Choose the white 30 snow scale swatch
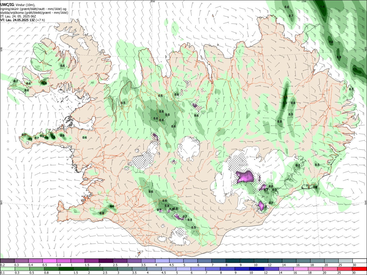367x275 pixels. [x=359, y=261]
